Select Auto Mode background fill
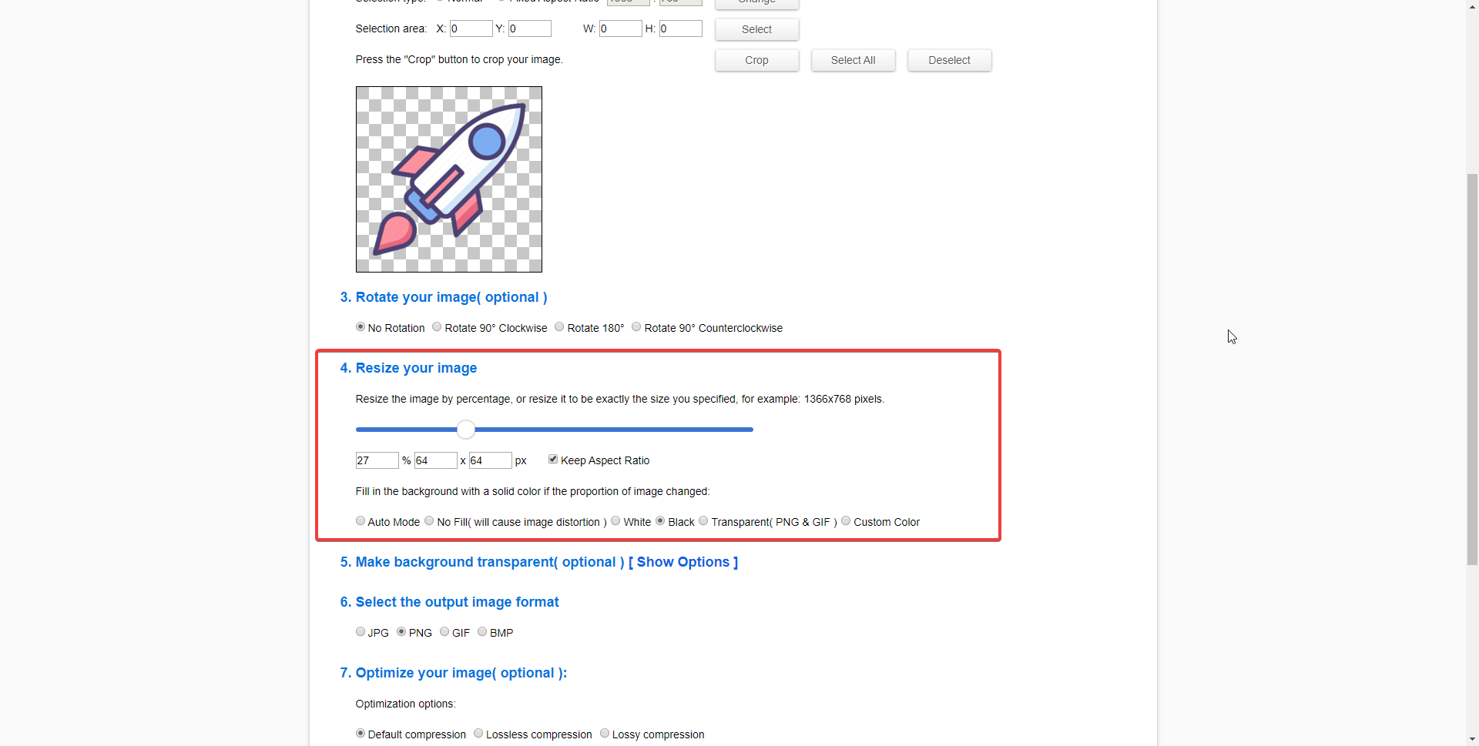 coord(361,521)
